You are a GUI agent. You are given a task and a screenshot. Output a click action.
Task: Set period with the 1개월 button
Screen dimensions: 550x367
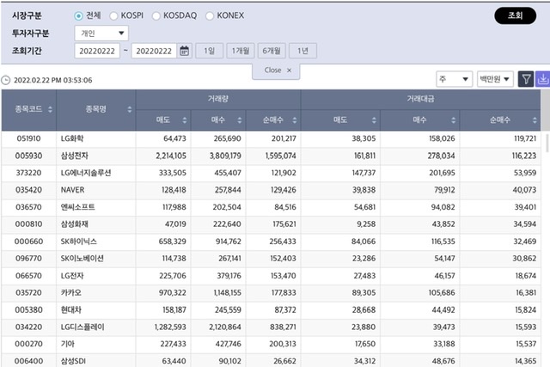(x=239, y=52)
